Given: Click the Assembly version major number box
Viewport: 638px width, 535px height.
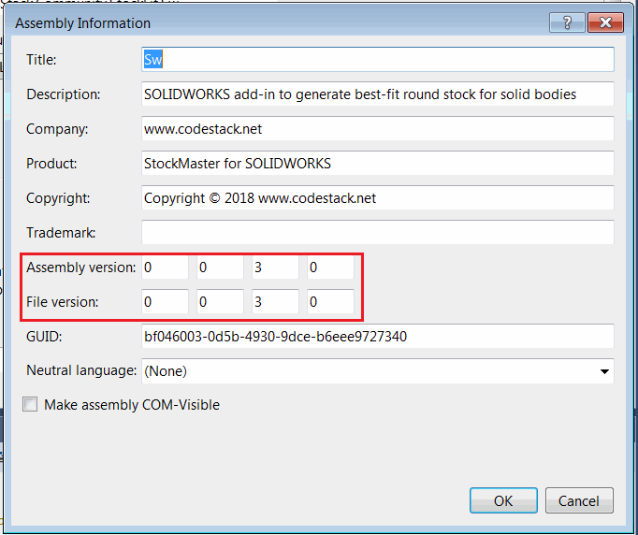Looking at the screenshot, I should (165, 267).
